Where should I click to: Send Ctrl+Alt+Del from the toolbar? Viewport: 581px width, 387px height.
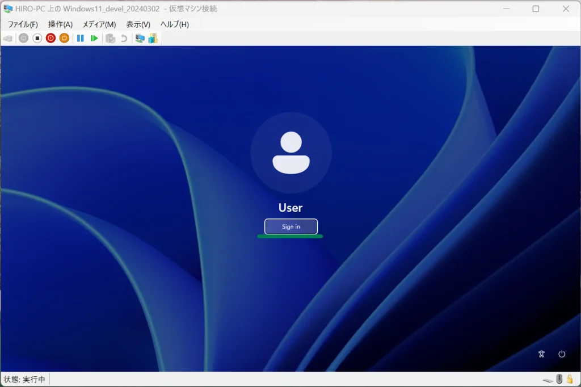pos(8,38)
